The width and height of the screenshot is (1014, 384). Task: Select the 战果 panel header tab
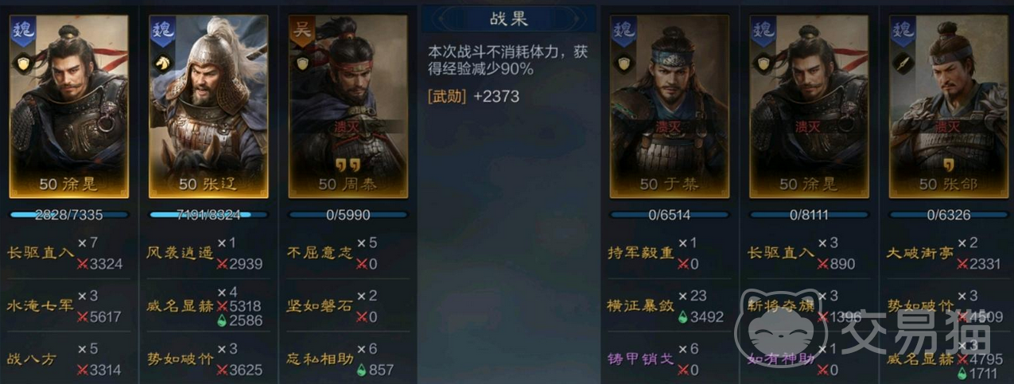(507, 17)
